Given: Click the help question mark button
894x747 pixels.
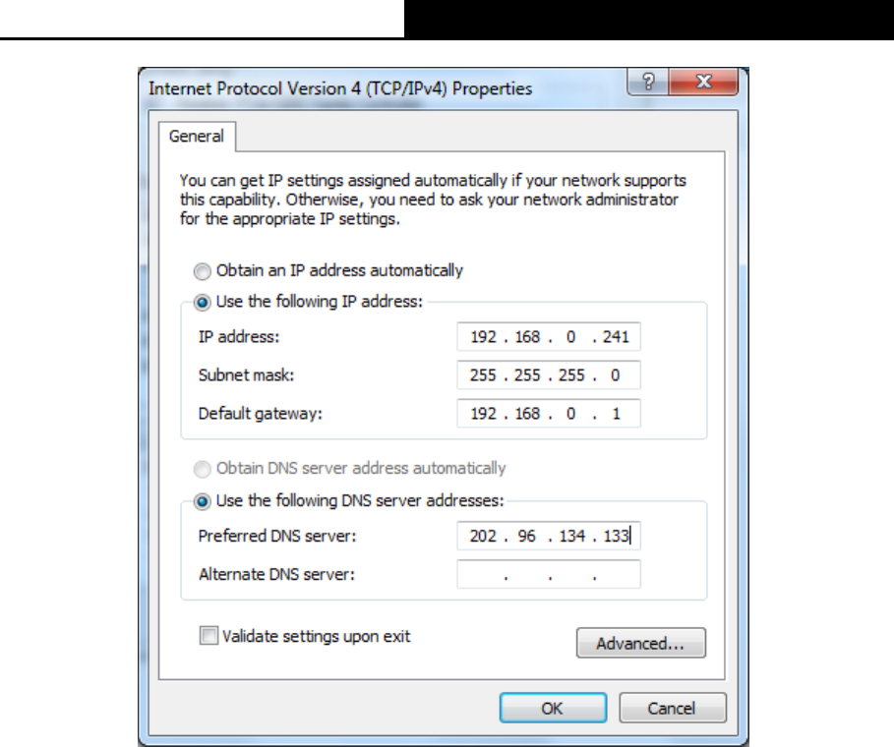Looking at the screenshot, I should [648, 82].
